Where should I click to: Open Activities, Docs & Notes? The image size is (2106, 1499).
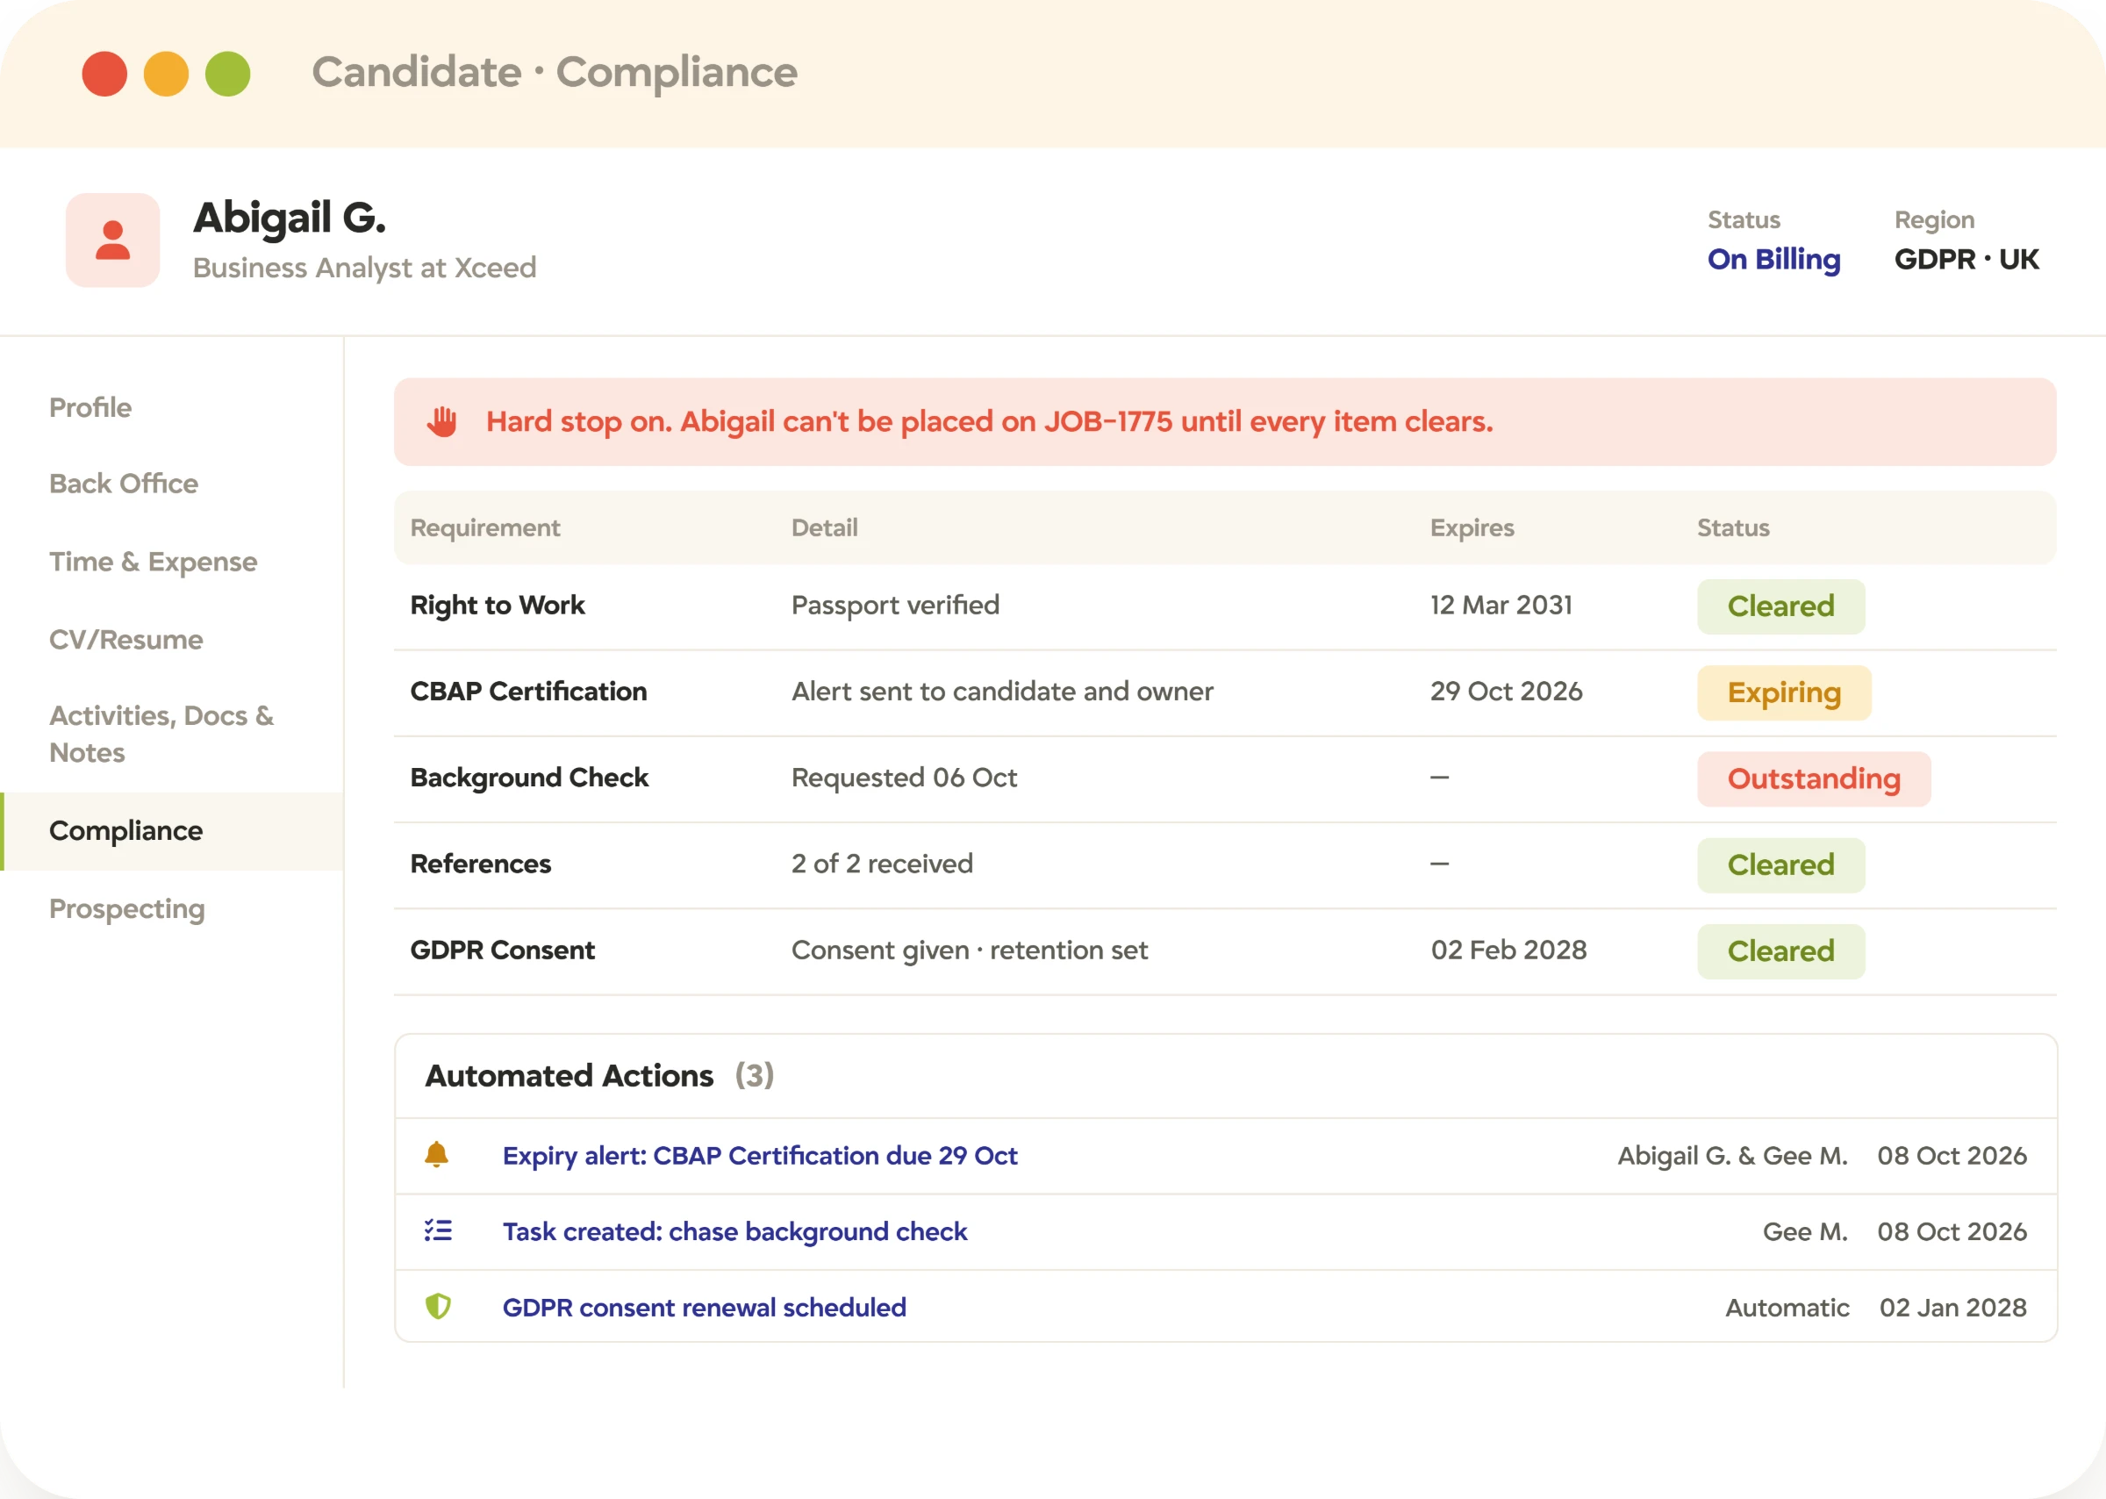161,734
